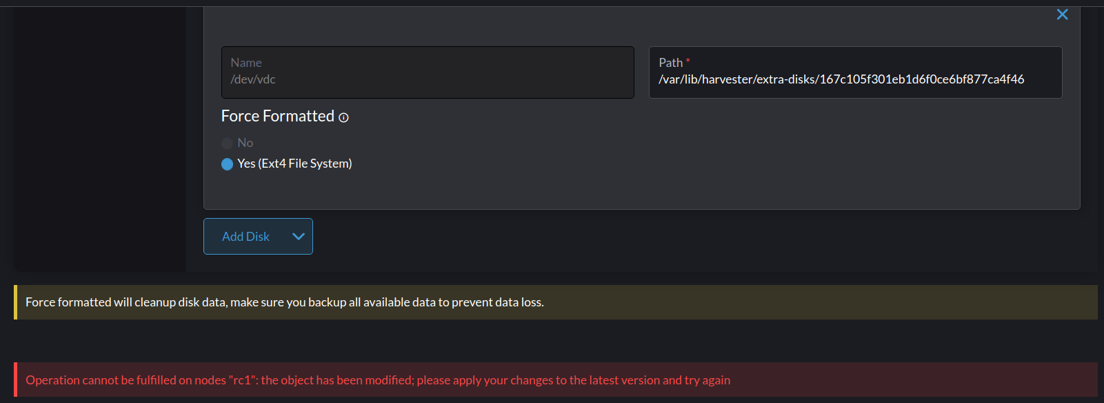1104x403 pixels.
Task: Click the /dev/vdc disk entry header
Action: (427, 72)
